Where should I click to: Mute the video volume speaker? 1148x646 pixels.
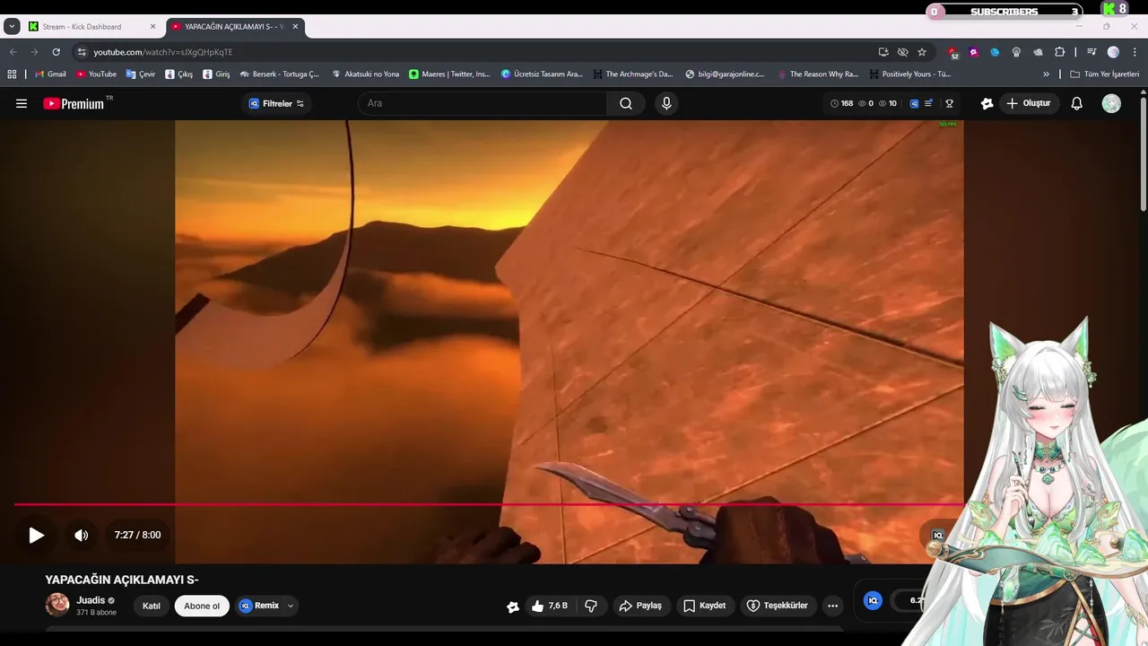coord(82,535)
